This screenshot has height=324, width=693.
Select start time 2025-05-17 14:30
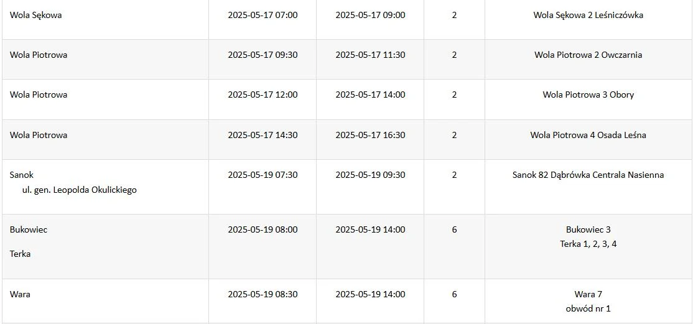pos(263,135)
